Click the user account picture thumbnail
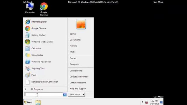 pos(81,24)
